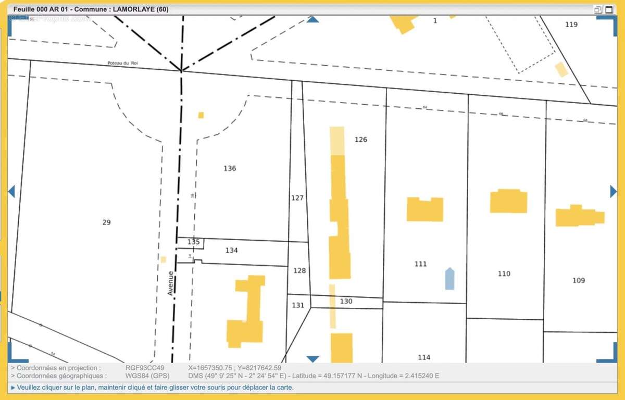Select parcel 29 on the map
Viewport: 625px width, 400px height.
106,222
